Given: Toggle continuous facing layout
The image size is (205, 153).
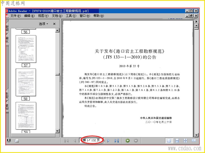Looking at the screenshot, I should coord(185,141).
